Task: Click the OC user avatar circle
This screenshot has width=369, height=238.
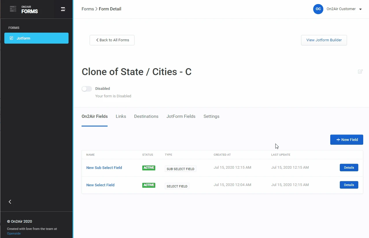Action: (318, 9)
